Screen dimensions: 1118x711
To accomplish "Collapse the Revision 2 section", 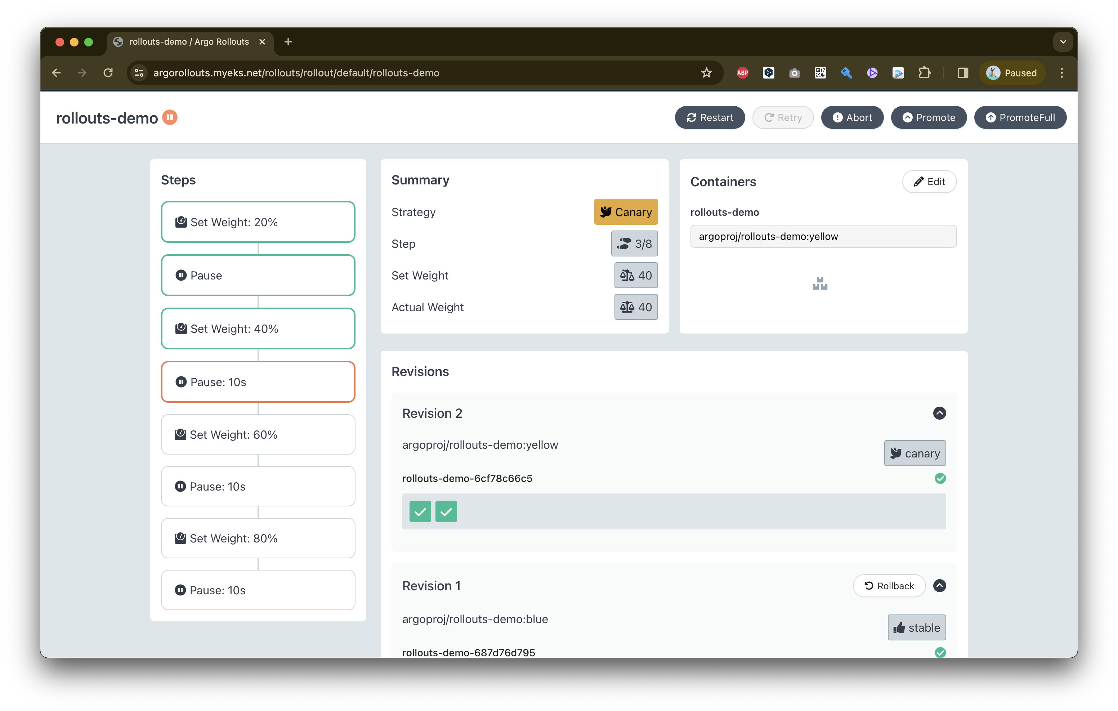I will [x=939, y=413].
